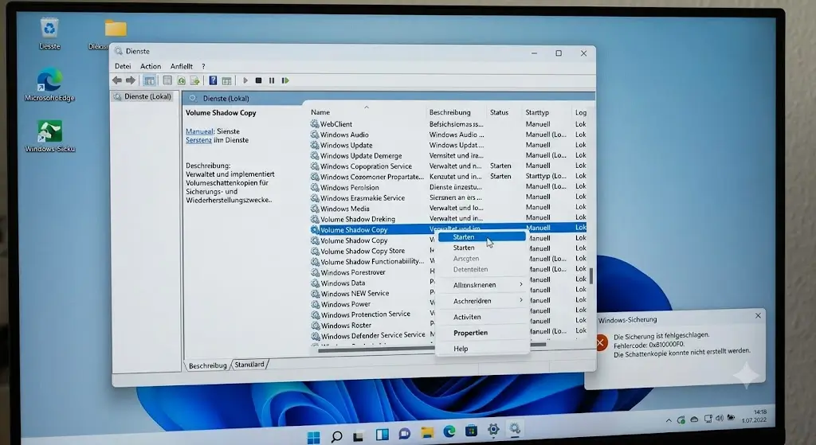816x445 pixels.
Task: Open the Windows Start button
Action: (x=314, y=437)
